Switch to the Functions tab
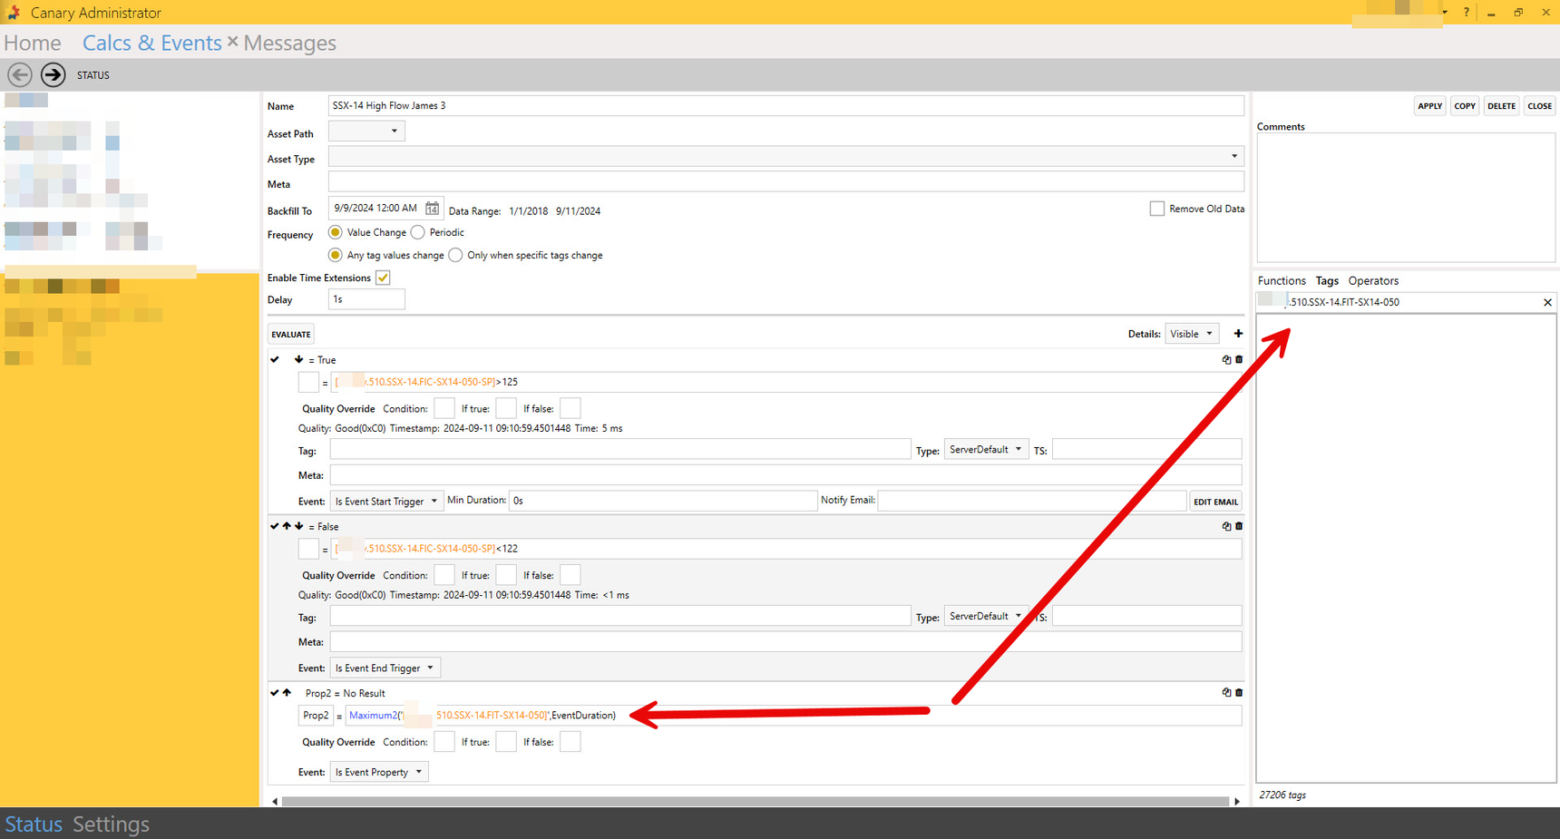Image resolution: width=1560 pixels, height=839 pixels. coord(1281,280)
